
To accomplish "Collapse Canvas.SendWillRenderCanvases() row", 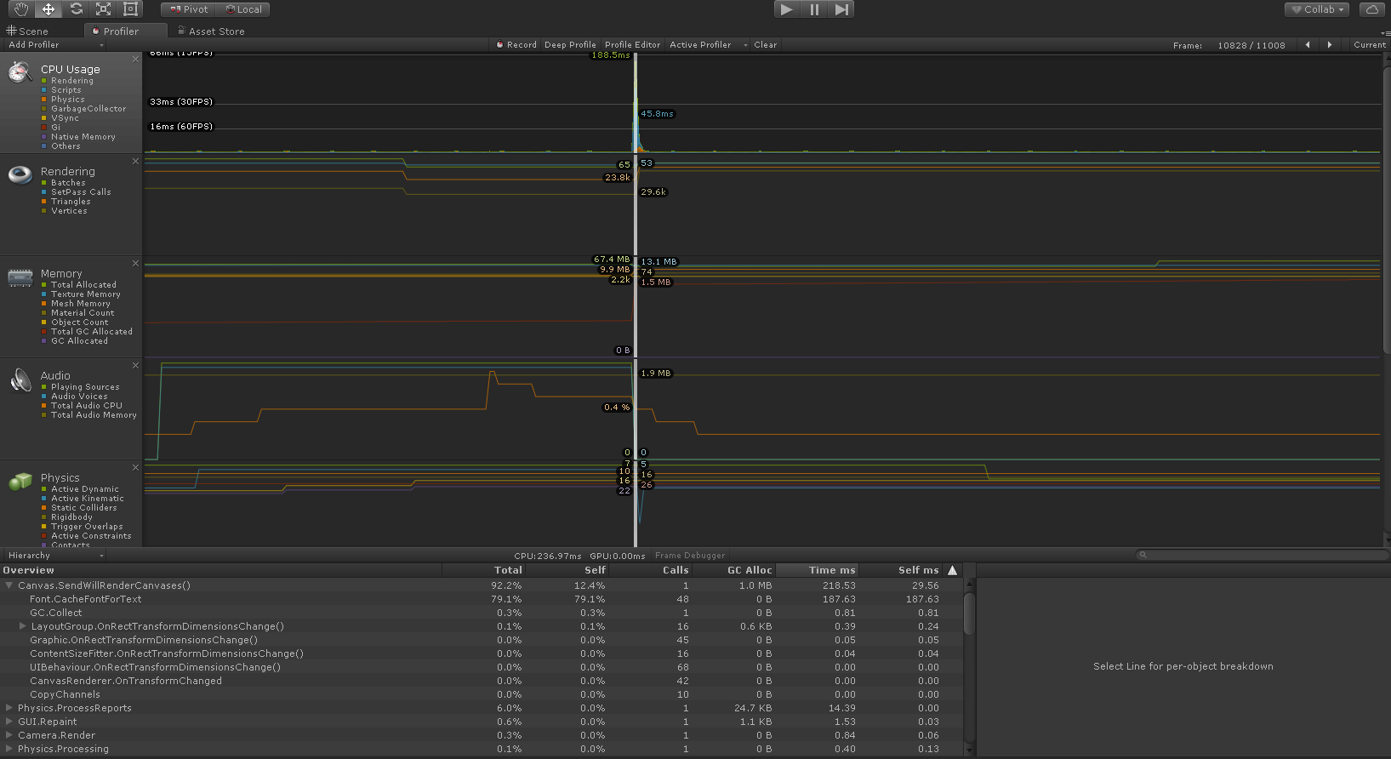I will (x=9, y=585).
